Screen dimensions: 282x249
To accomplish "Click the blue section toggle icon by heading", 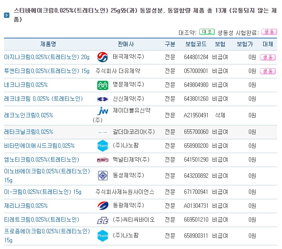I will tap(7, 15).
